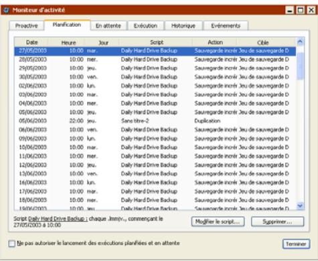Select the 30/05/2003 row
The width and height of the screenshot is (318, 261).
point(155,77)
